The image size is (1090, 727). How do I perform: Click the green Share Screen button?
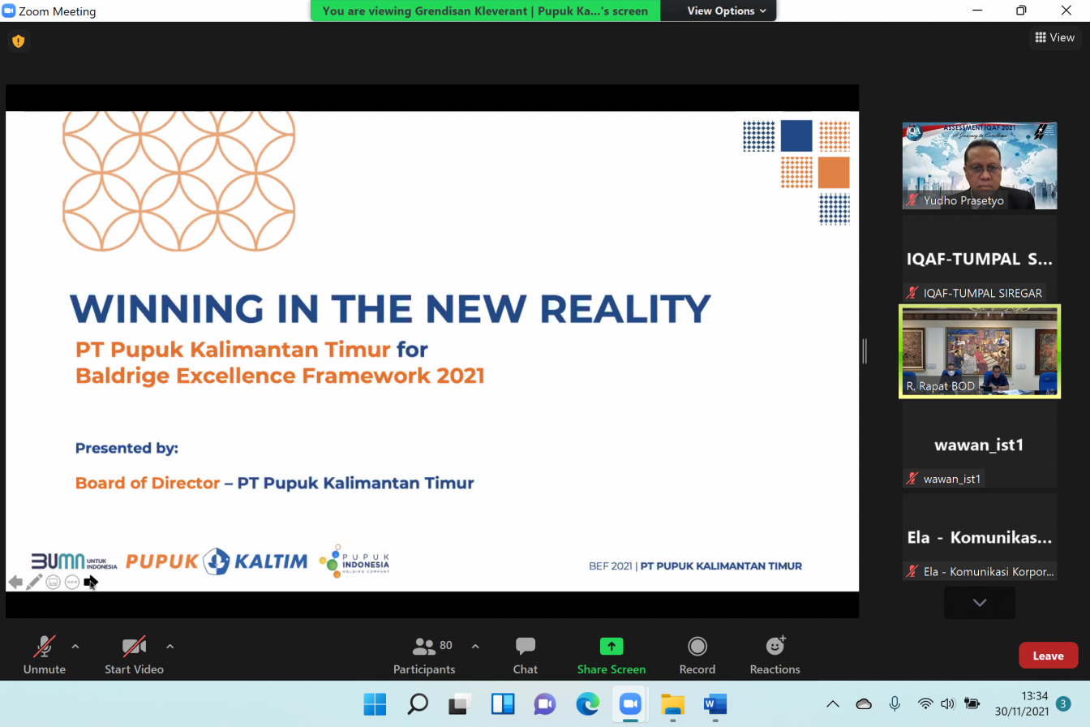click(x=612, y=655)
